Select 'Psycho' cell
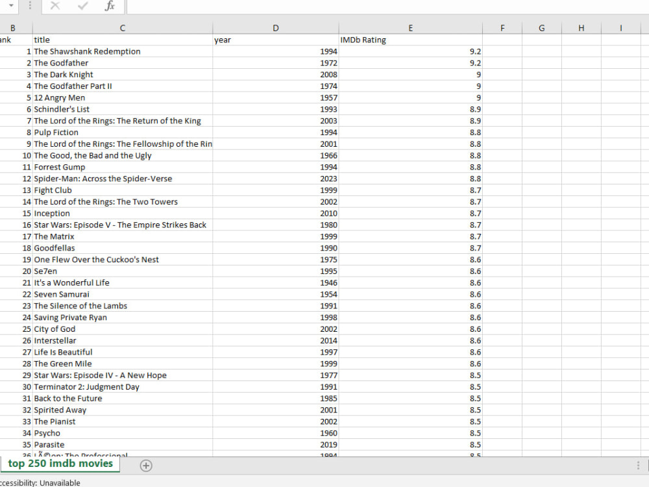 (x=123, y=433)
